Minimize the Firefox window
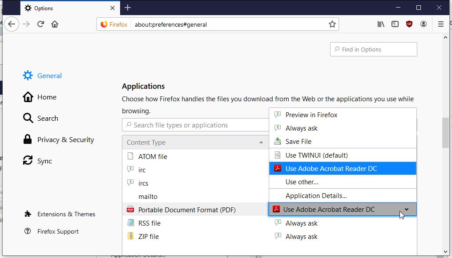Viewport: 452px width, 258px height. 398,8
